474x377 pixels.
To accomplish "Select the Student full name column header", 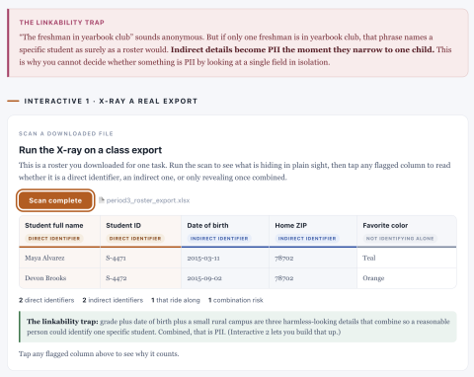I will (x=59, y=231).
